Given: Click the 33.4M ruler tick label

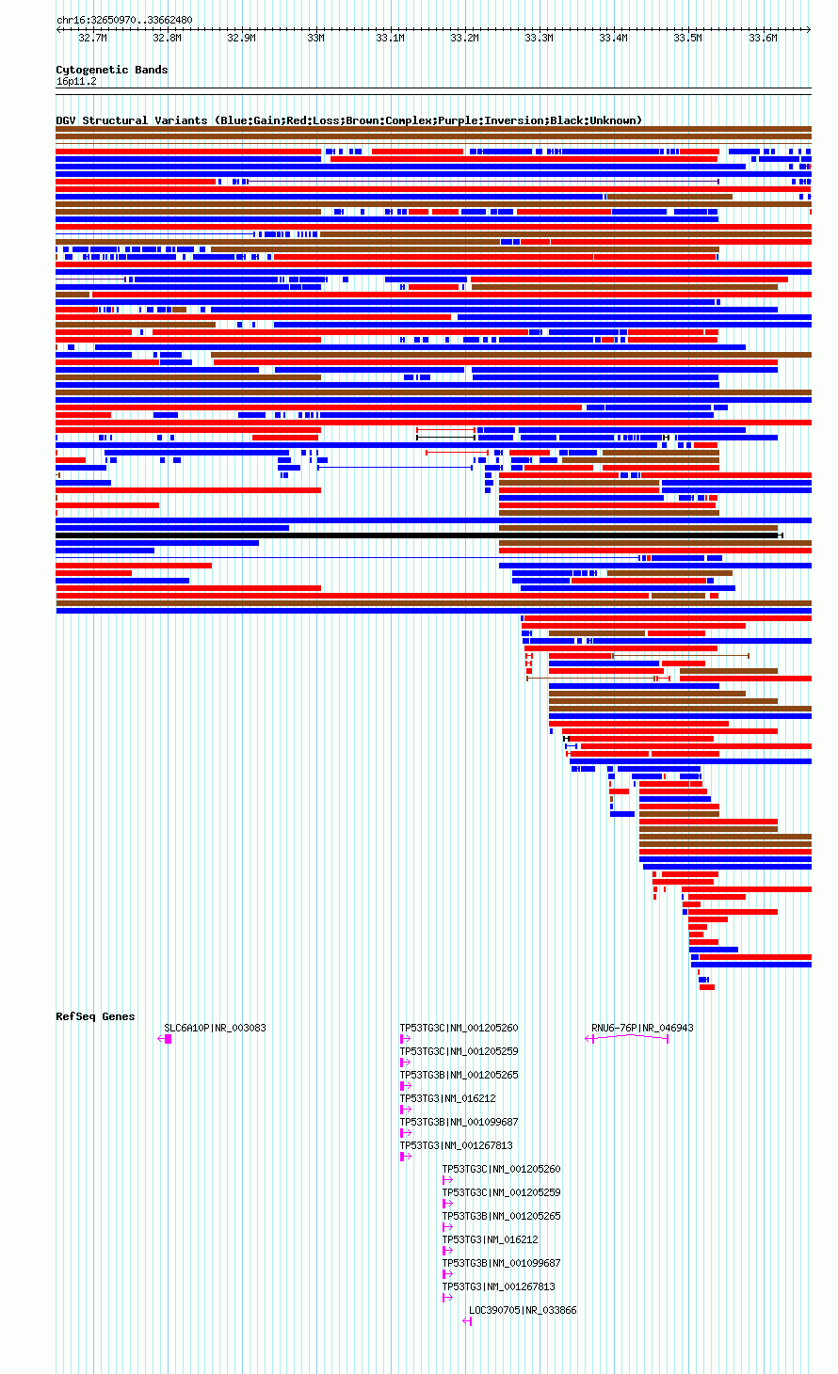Looking at the screenshot, I should (x=613, y=38).
